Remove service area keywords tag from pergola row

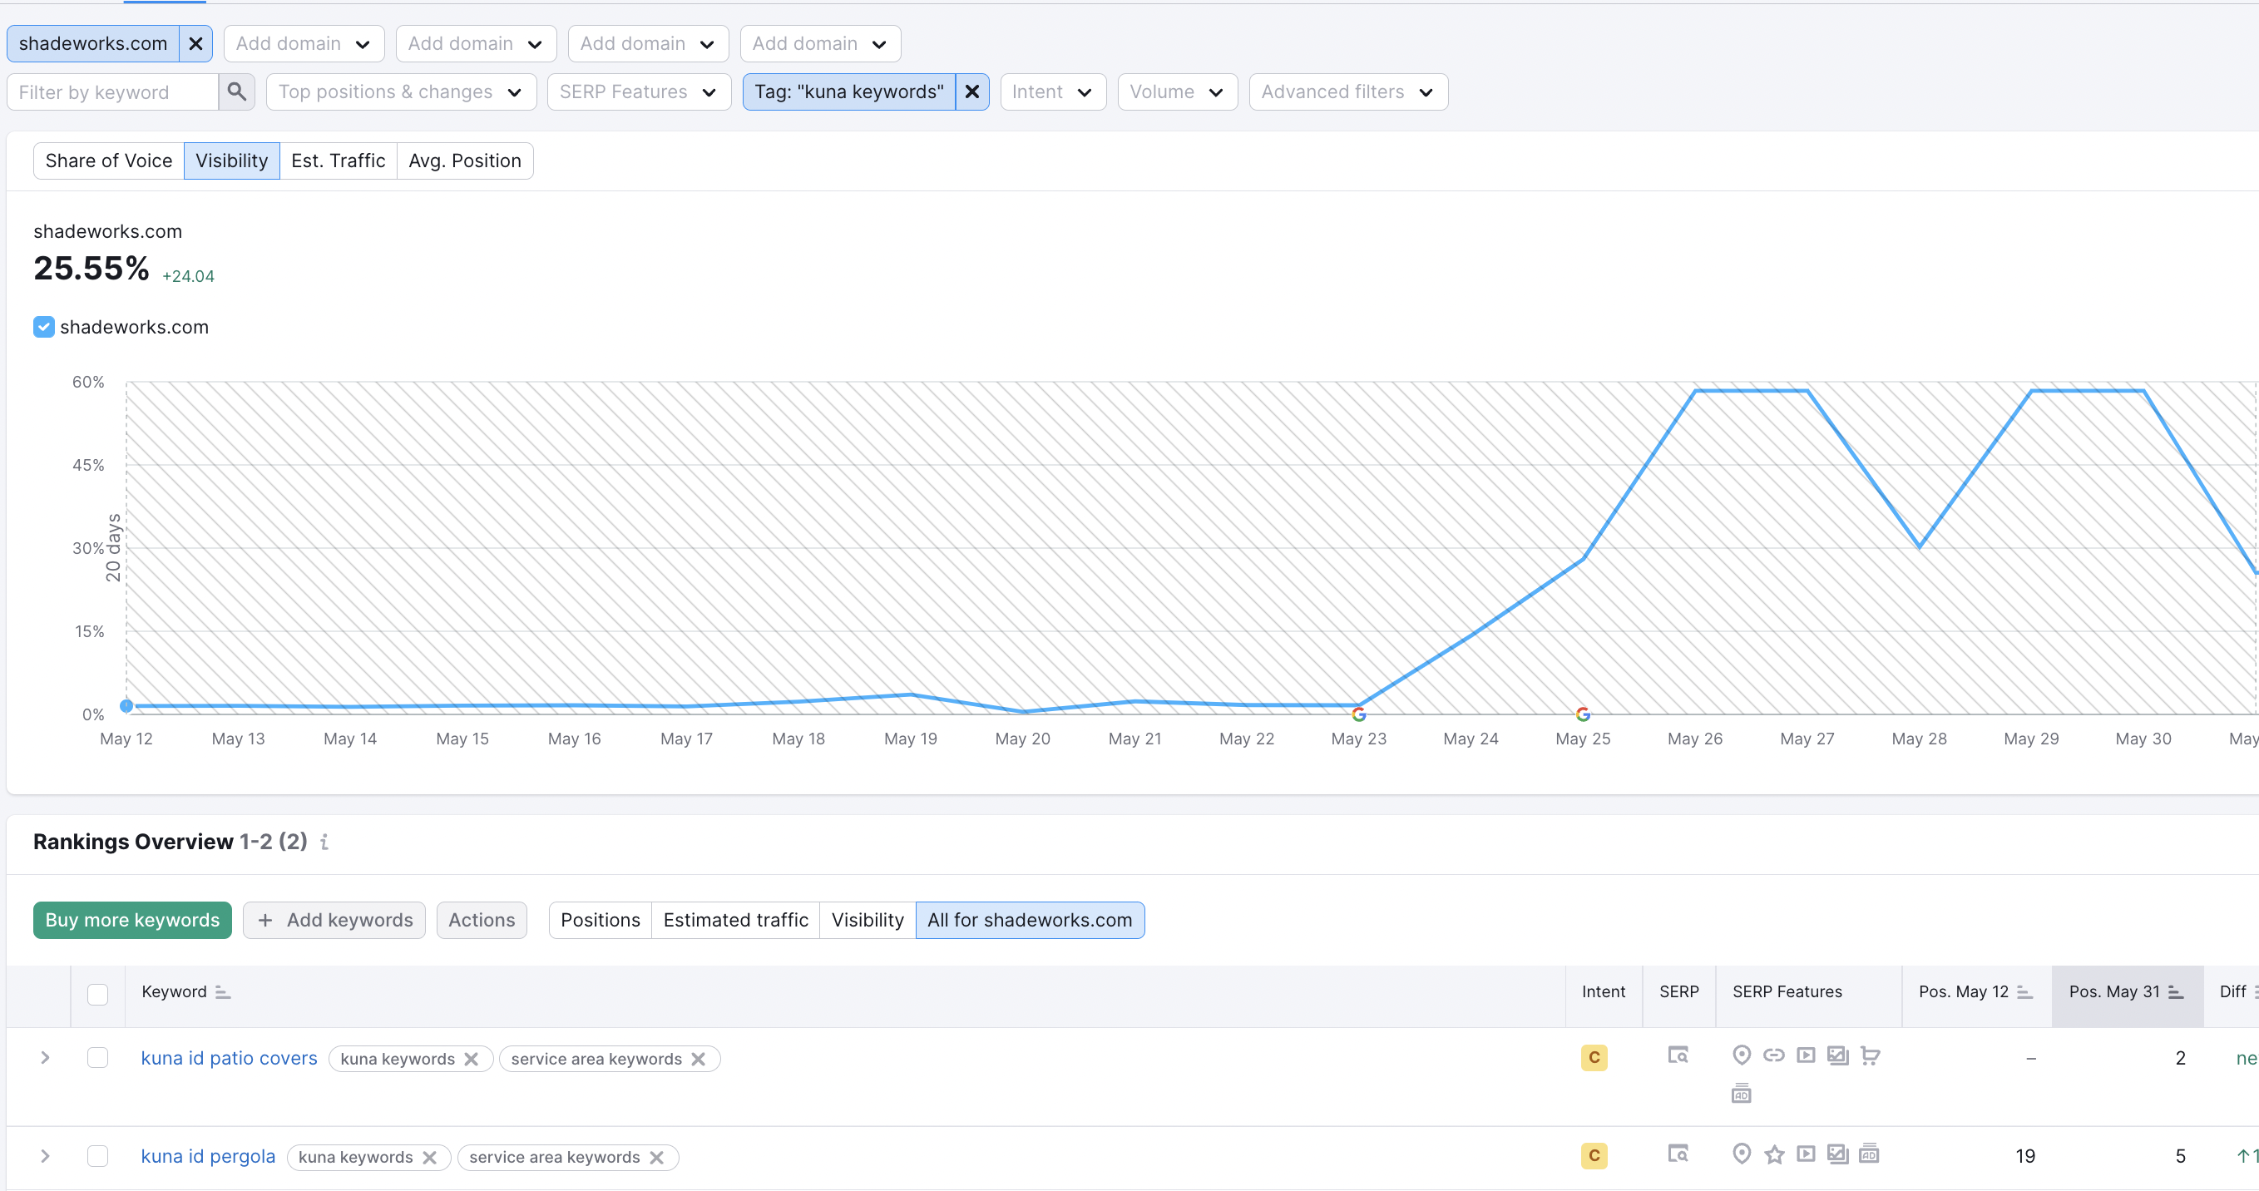point(657,1157)
